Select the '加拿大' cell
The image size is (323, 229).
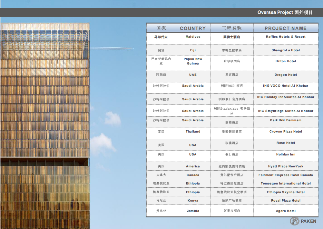click(x=161, y=175)
